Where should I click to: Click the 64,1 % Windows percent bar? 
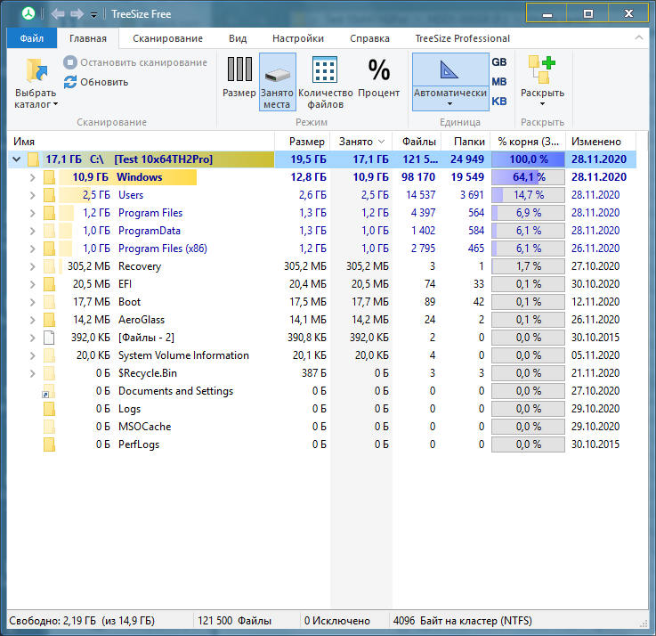(528, 177)
